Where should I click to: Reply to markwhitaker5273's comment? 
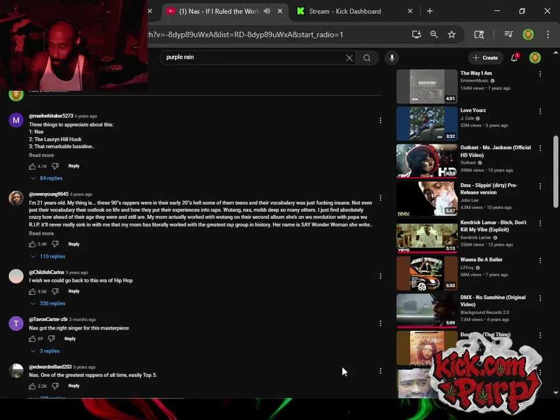pyautogui.click(x=74, y=166)
